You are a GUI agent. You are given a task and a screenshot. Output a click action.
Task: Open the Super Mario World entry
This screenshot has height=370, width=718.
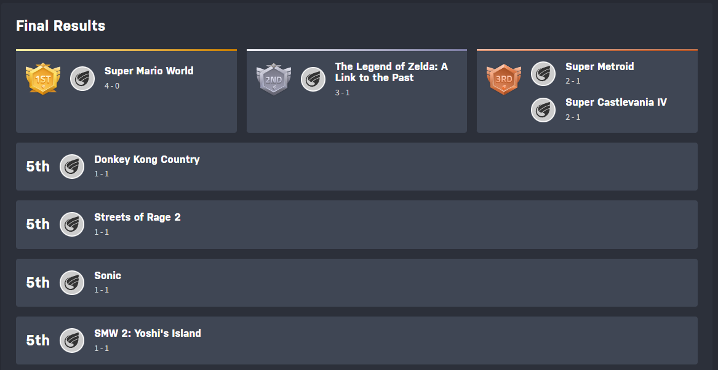pyautogui.click(x=149, y=71)
